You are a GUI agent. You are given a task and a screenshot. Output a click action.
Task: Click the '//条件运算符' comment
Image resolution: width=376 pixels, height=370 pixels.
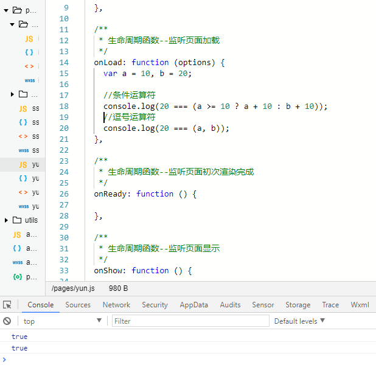click(129, 95)
